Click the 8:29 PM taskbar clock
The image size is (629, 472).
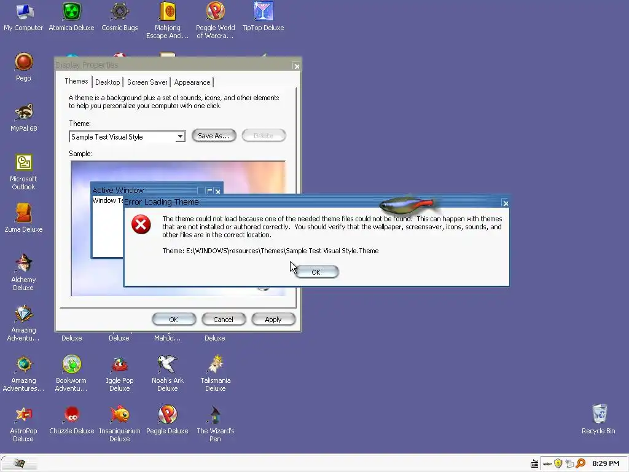(606, 463)
